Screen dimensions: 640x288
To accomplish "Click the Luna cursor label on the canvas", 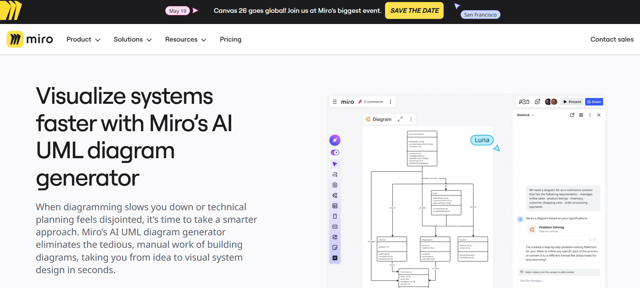I will [x=482, y=140].
